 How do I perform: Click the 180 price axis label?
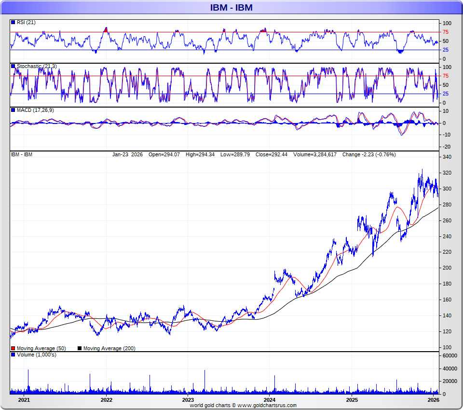pos(447,284)
